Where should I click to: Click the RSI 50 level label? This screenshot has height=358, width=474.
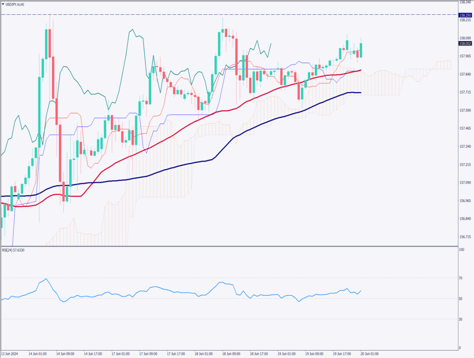click(x=461, y=299)
